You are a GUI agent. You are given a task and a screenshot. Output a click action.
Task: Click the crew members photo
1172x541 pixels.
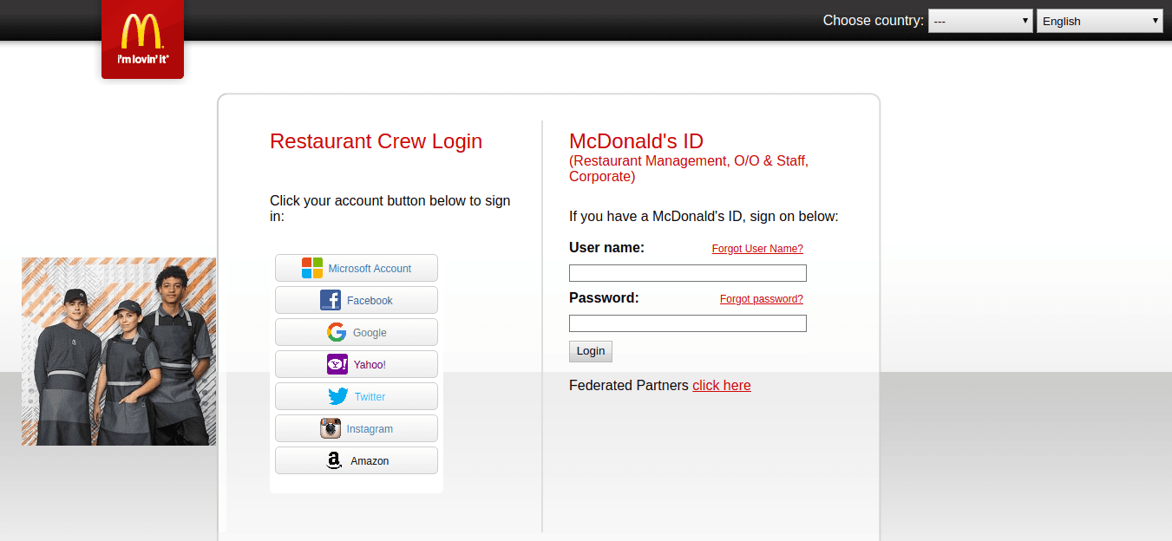tap(119, 351)
